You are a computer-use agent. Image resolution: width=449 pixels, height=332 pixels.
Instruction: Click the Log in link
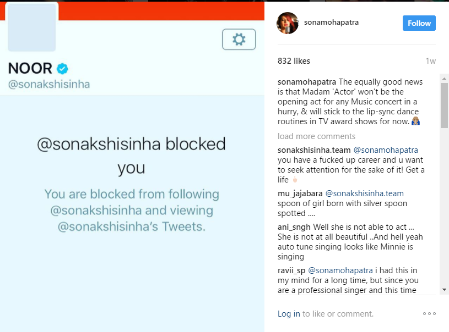[289, 314]
